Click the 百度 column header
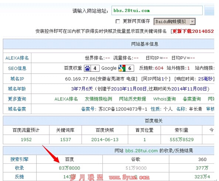The height and width of the screenshot is (181, 219). tap(69, 159)
